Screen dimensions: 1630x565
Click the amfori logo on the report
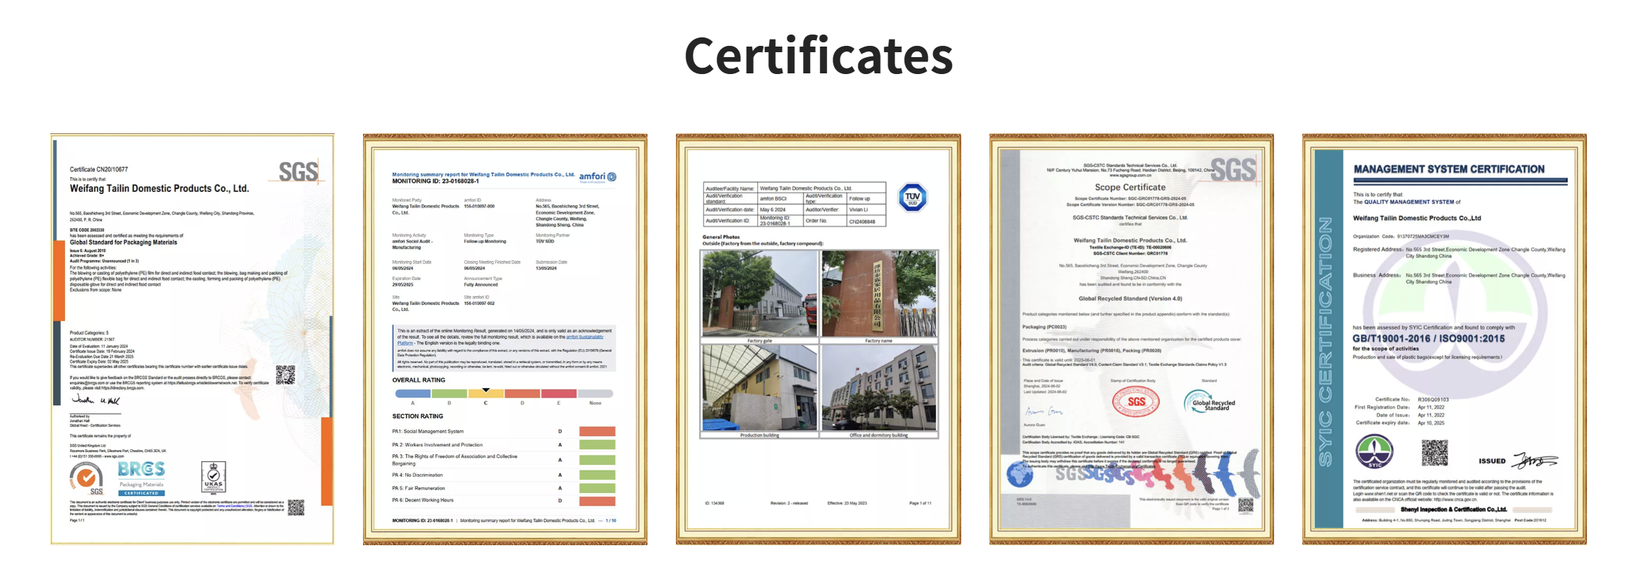point(597,177)
